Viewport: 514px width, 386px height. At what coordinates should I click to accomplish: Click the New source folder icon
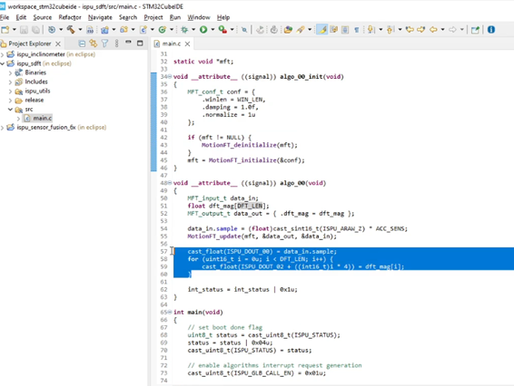click(x=124, y=30)
